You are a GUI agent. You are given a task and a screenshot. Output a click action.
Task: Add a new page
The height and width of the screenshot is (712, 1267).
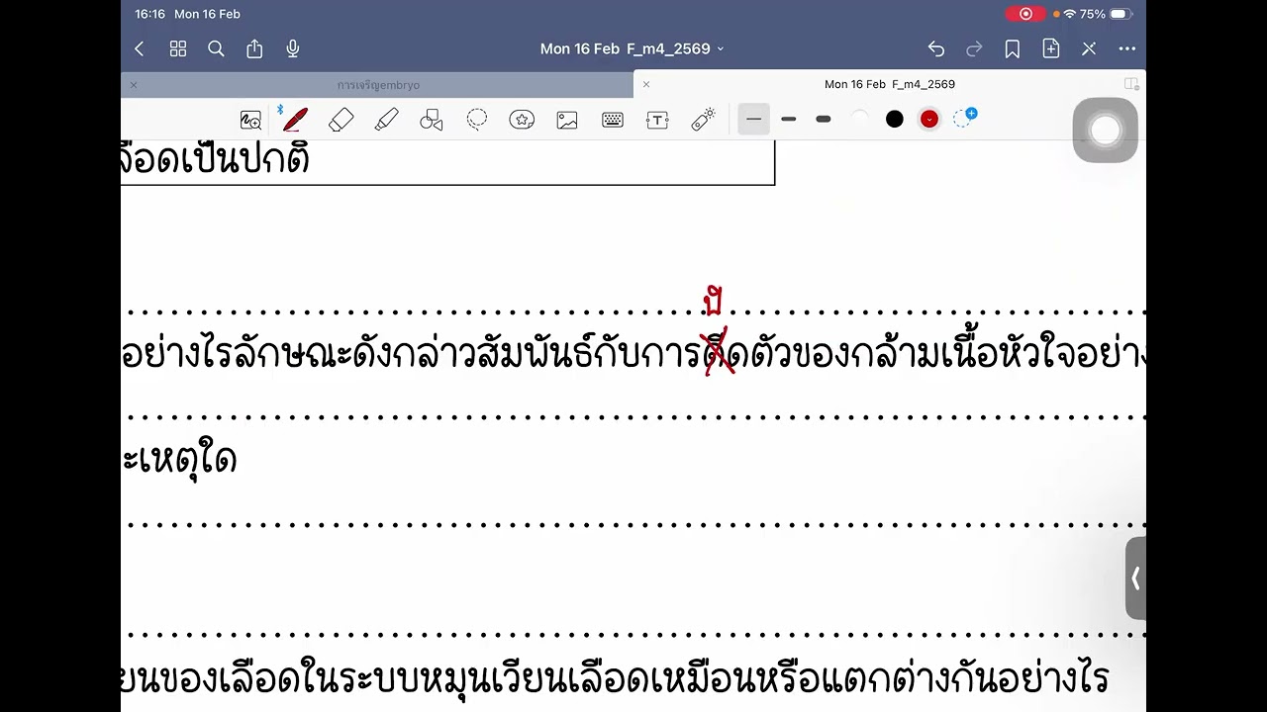[1051, 48]
